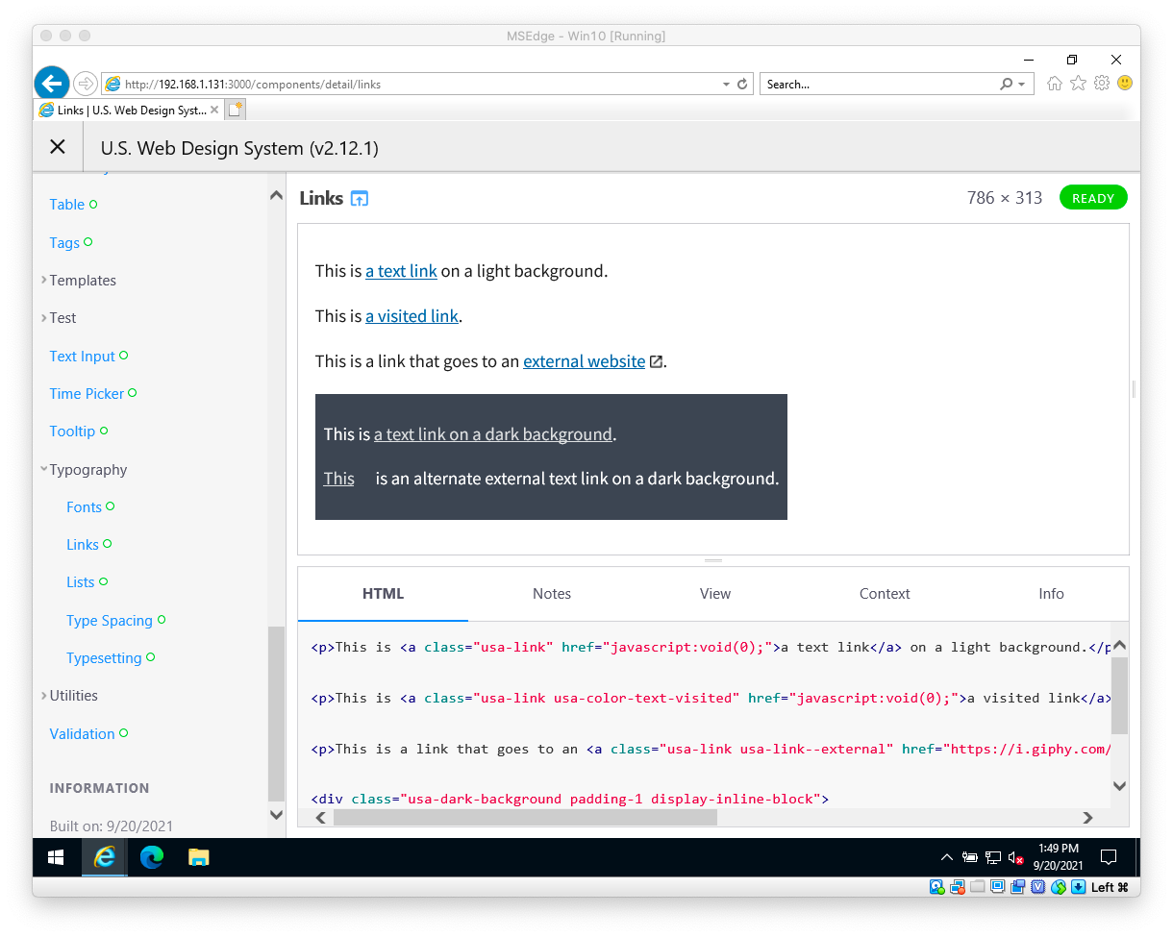Click the IE forward arrow button
Image resolution: width=1173 pixels, height=937 pixels.
click(x=86, y=84)
